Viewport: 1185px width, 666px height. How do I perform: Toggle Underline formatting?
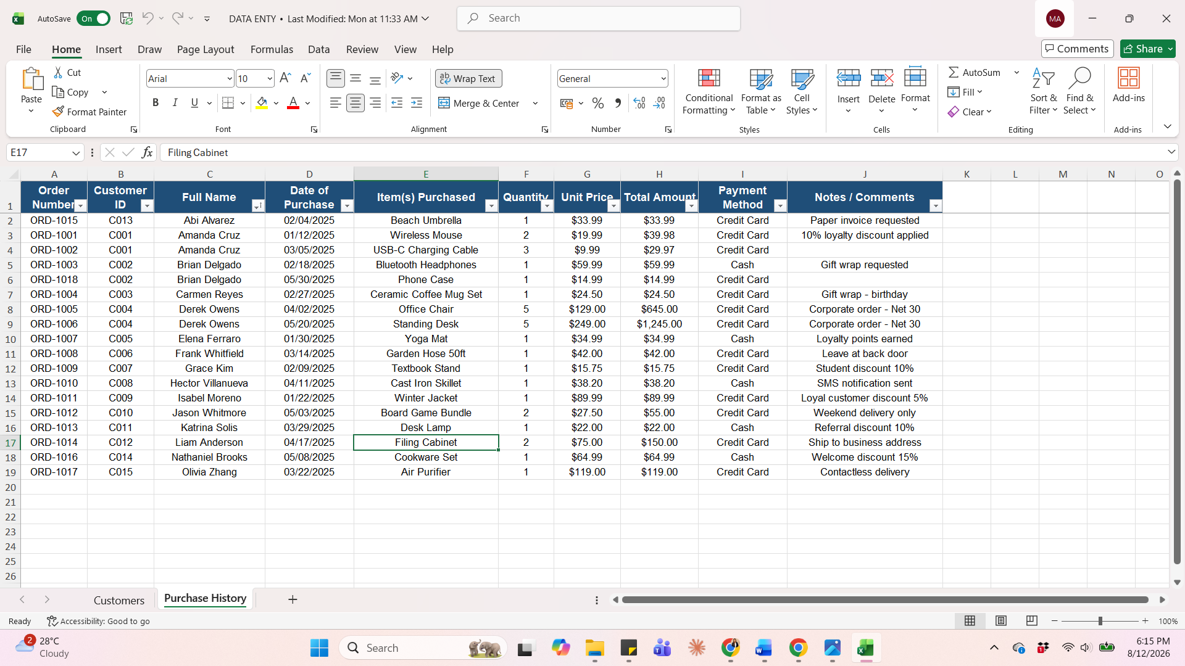coord(194,103)
